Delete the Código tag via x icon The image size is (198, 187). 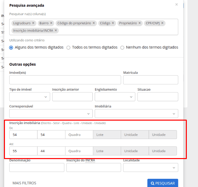point(113,23)
